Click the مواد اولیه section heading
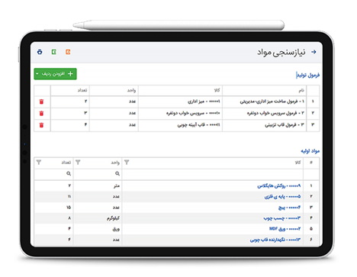This screenshot has width=357, height=277. tap(310, 151)
